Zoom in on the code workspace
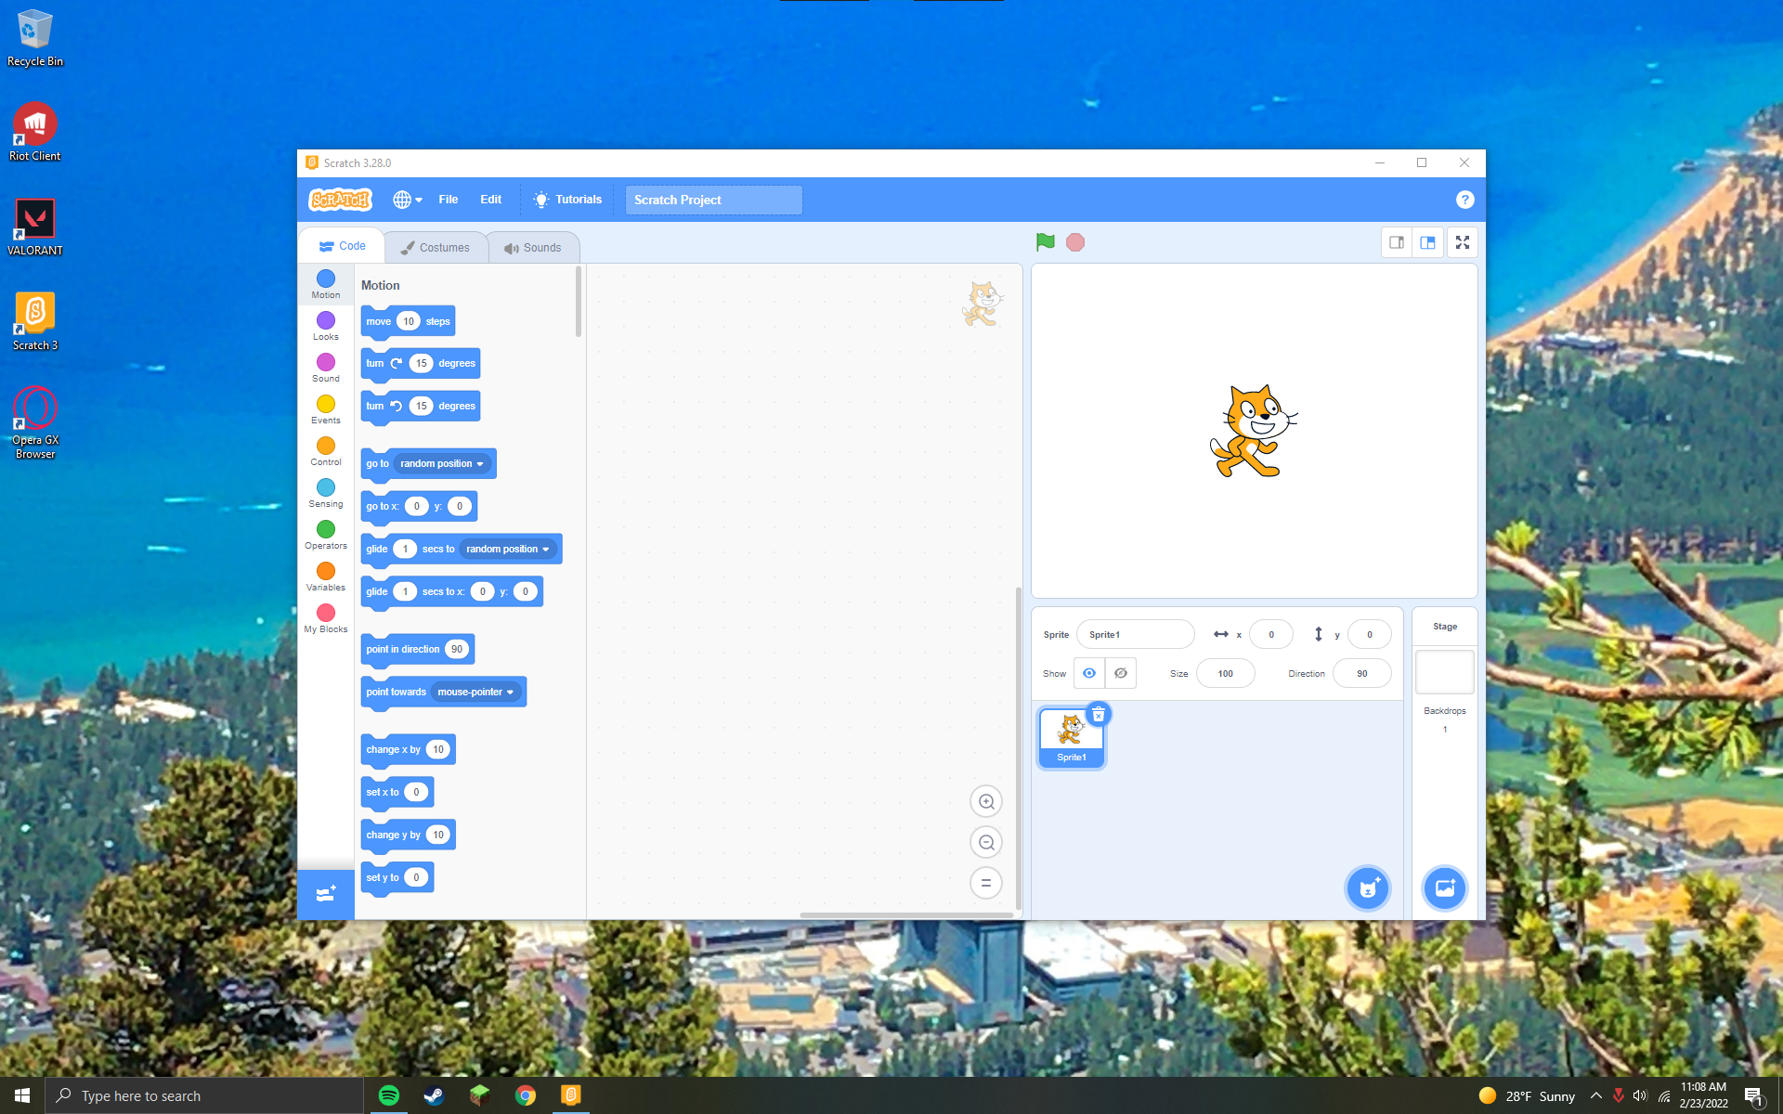The height and width of the screenshot is (1114, 1783). coord(986,801)
